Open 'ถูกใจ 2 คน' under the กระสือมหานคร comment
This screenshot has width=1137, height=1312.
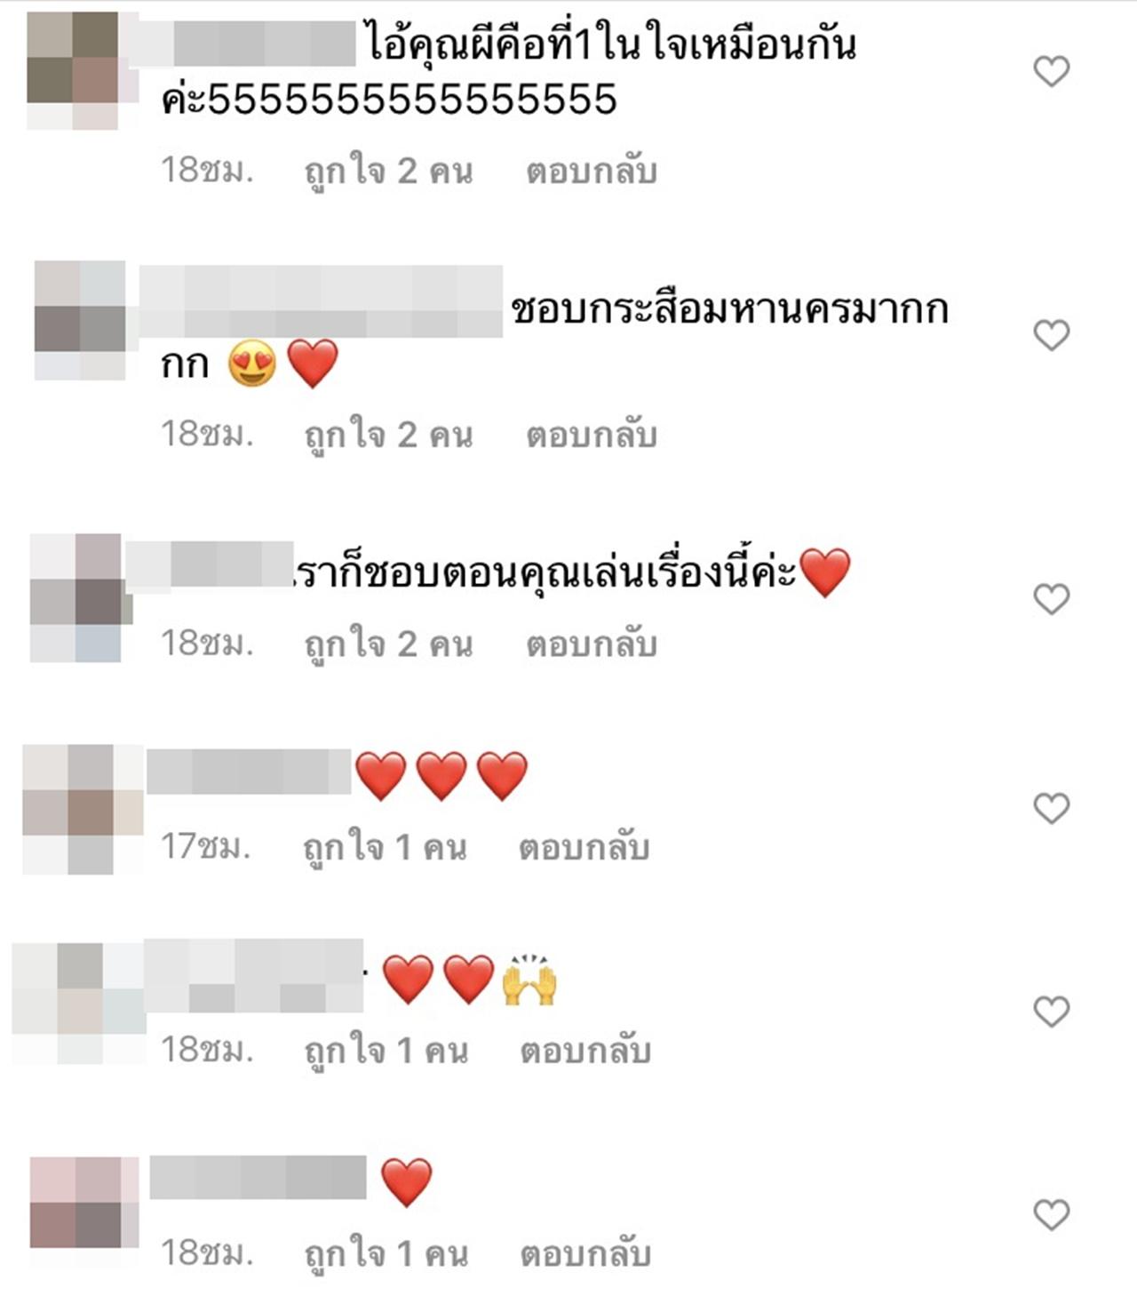[x=389, y=435]
